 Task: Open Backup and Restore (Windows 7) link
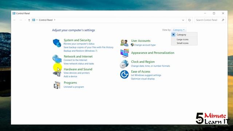[80, 51]
